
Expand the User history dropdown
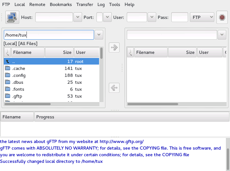[x=152, y=17]
